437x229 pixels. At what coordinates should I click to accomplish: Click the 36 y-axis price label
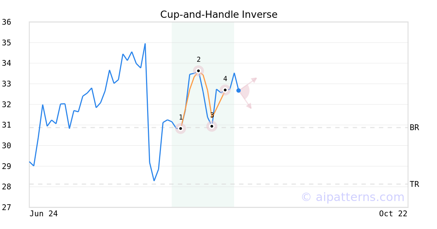(x=7, y=22)
